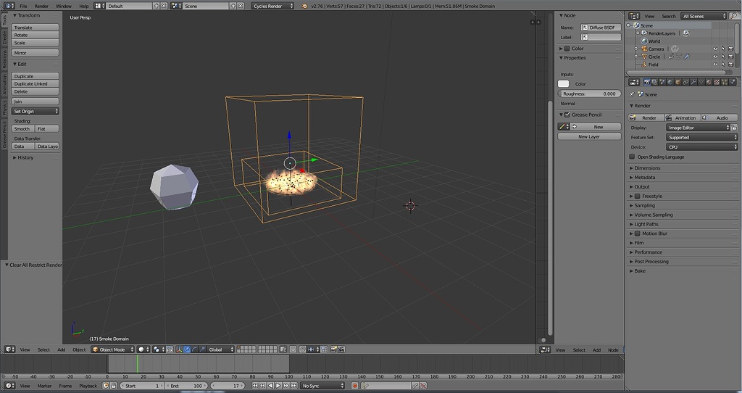Play animation forward in the timeline
742x393 pixels.
click(x=278, y=386)
